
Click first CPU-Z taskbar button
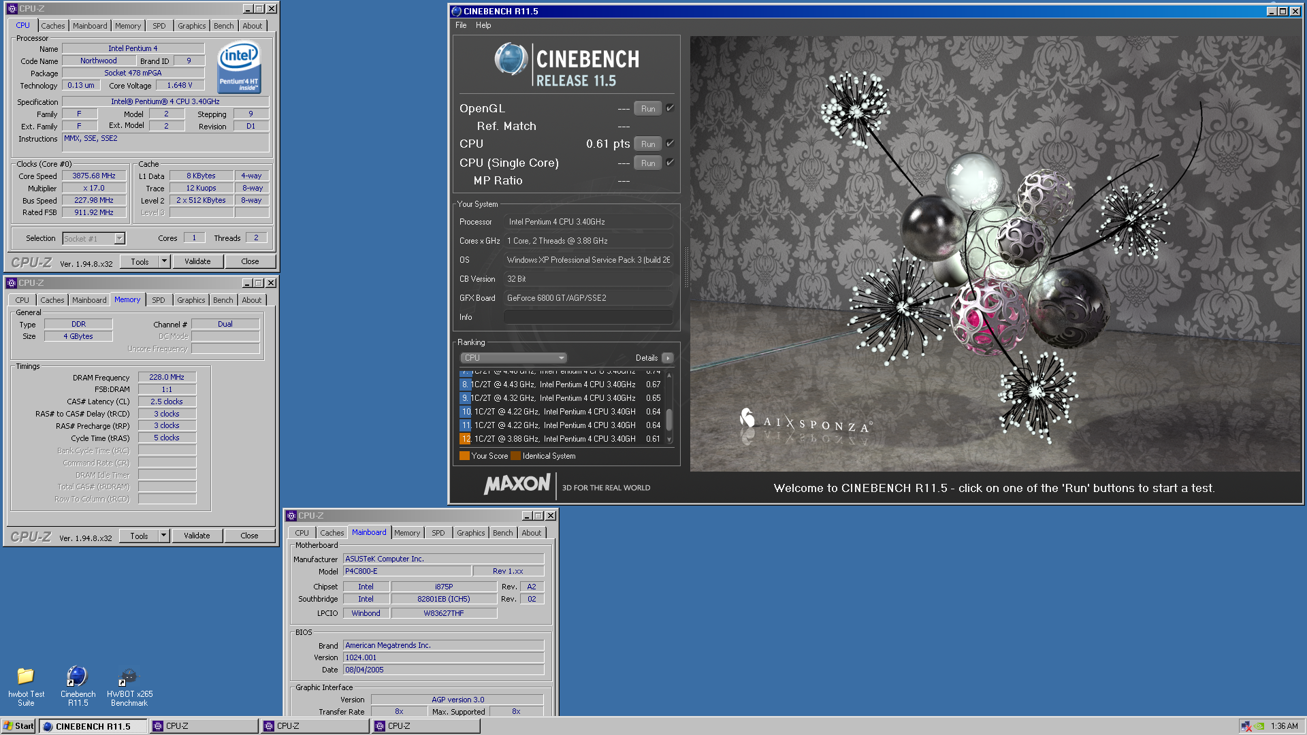pos(204,726)
